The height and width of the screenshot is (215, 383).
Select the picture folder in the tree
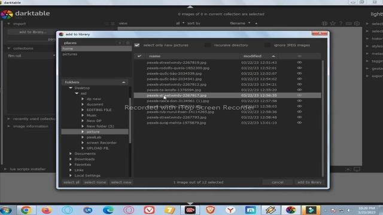(x=95, y=131)
